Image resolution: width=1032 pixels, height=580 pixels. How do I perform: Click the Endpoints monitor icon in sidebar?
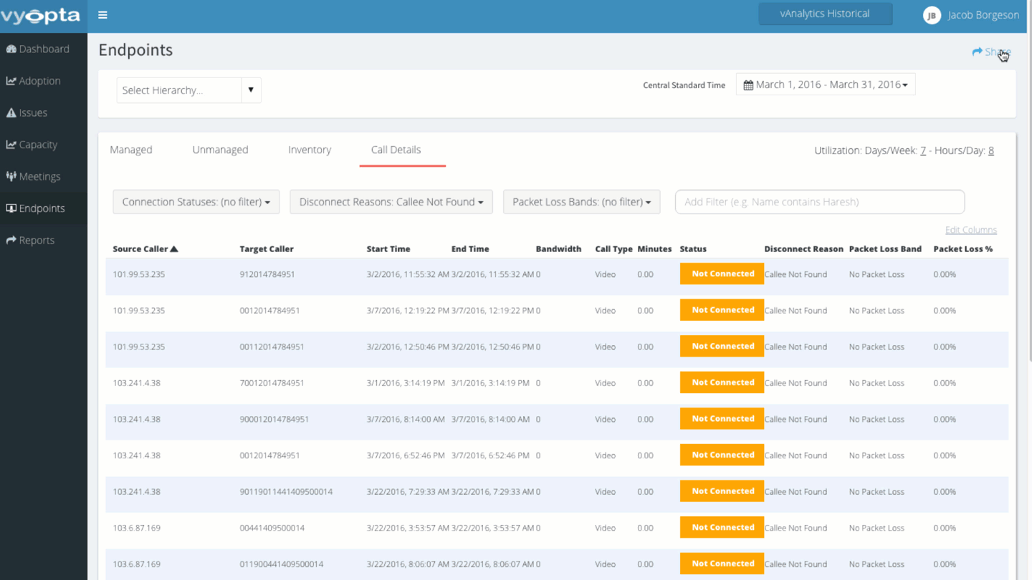[x=11, y=208]
